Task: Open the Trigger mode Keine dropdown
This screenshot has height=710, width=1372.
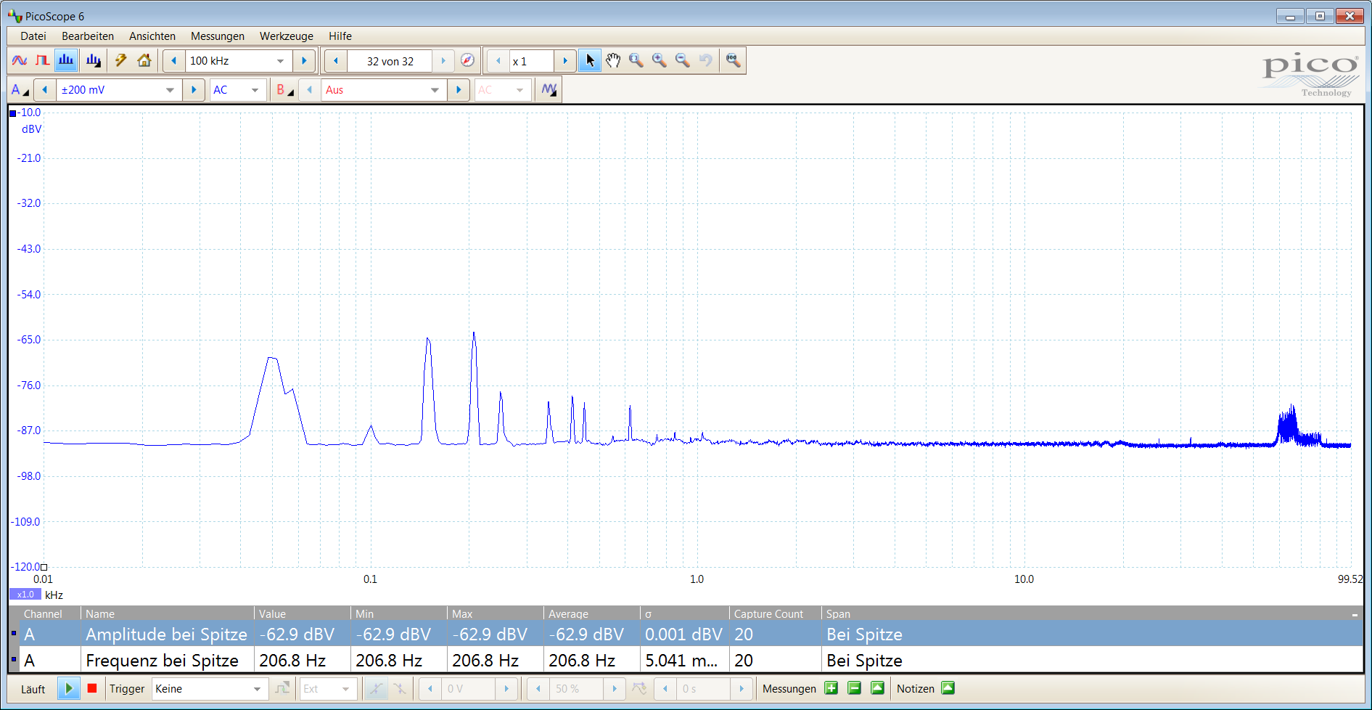Action: coord(208,689)
